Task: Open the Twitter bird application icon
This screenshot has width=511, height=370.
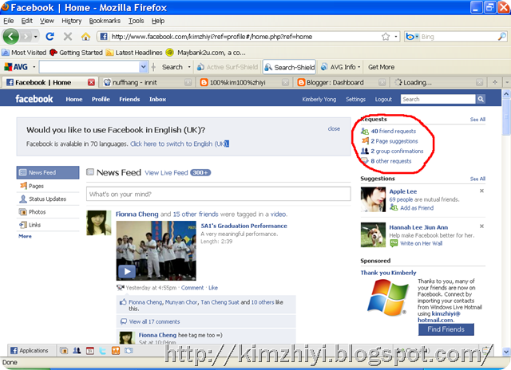Action: click(x=103, y=351)
